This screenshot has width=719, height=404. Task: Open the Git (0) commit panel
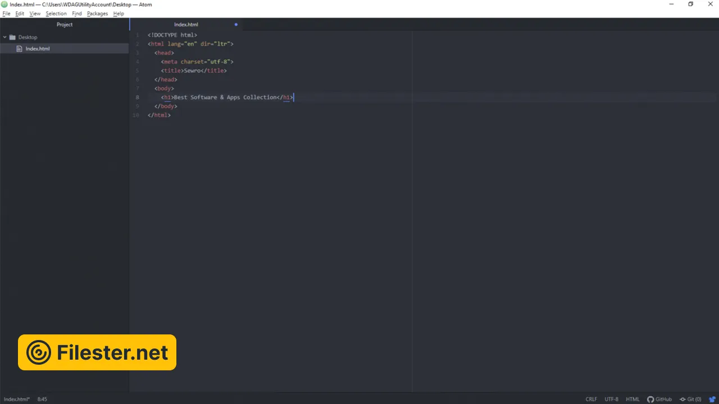coord(690,400)
